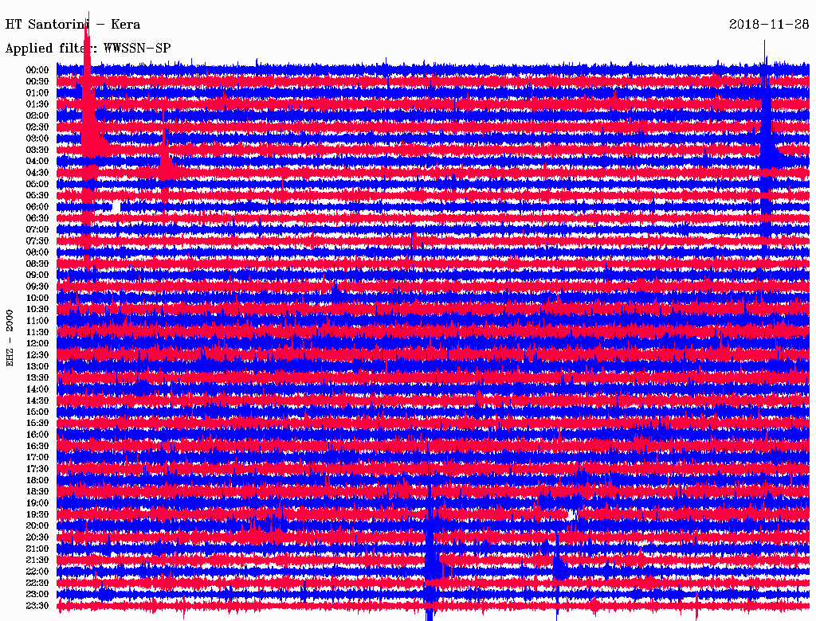Select the 12:30 time label
The height and width of the screenshot is (621, 816).
pyautogui.click(x=37, y=355)
